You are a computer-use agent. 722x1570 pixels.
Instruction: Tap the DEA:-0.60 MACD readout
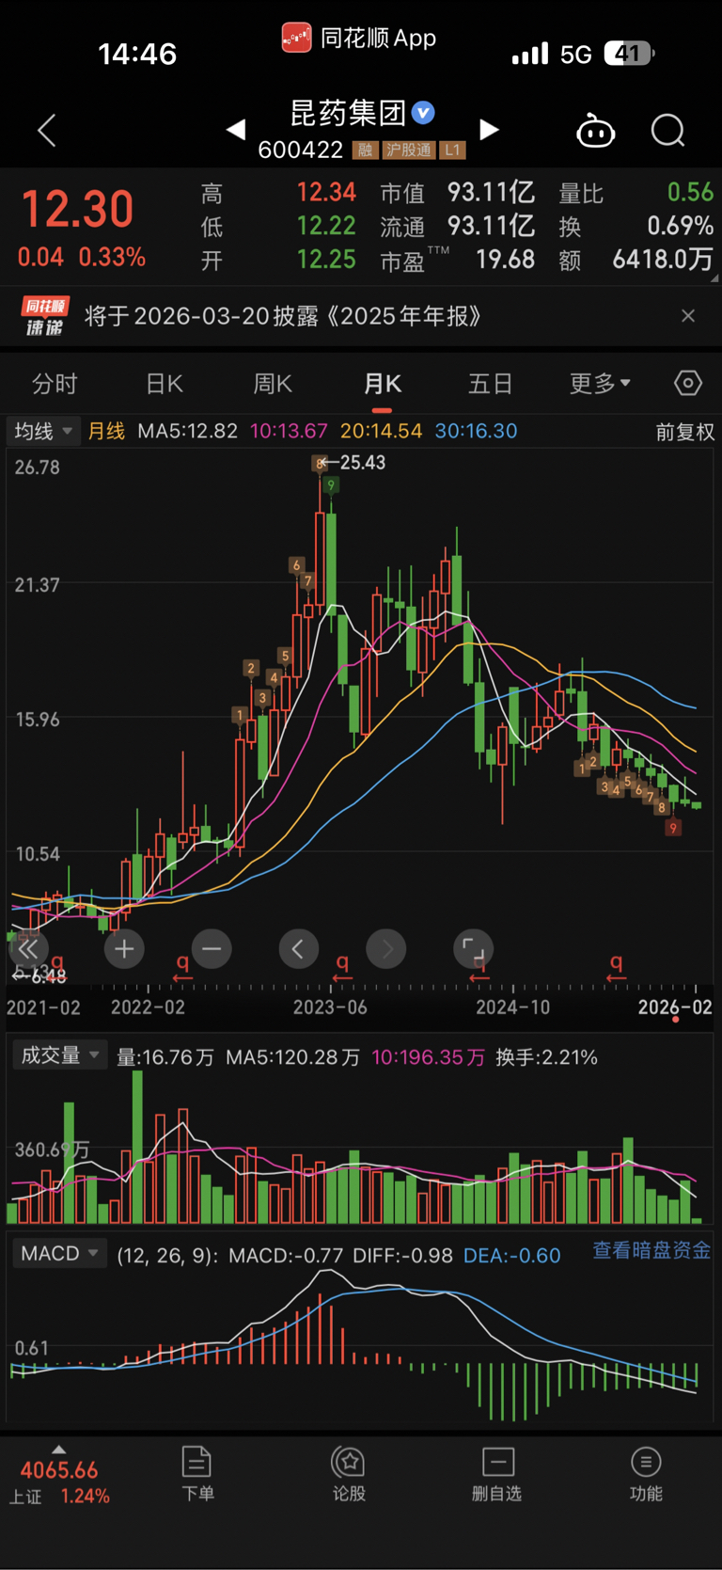tap(511, 1256)
